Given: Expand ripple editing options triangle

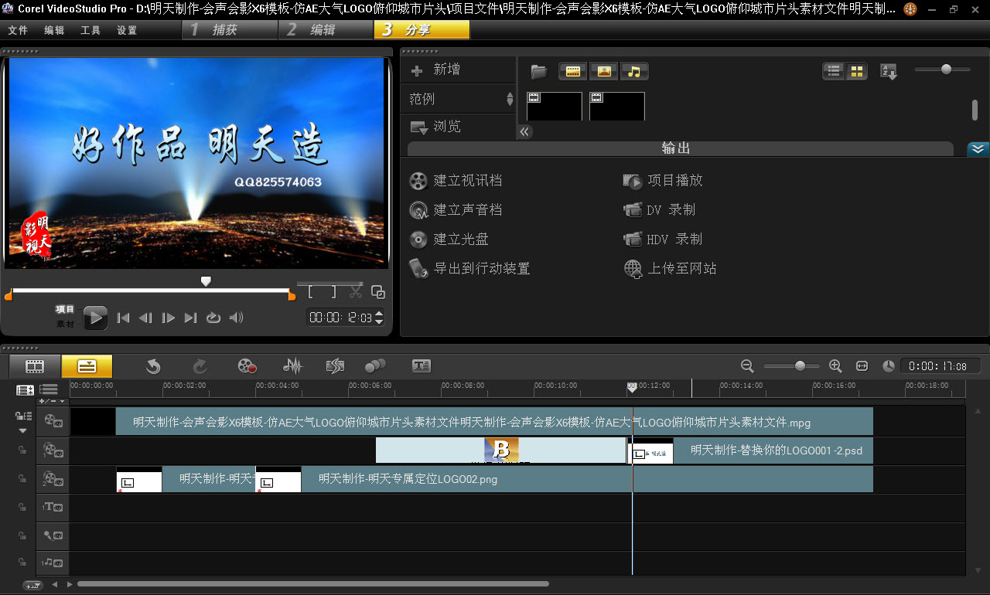Looking at the screenshot, I should 22,430.
